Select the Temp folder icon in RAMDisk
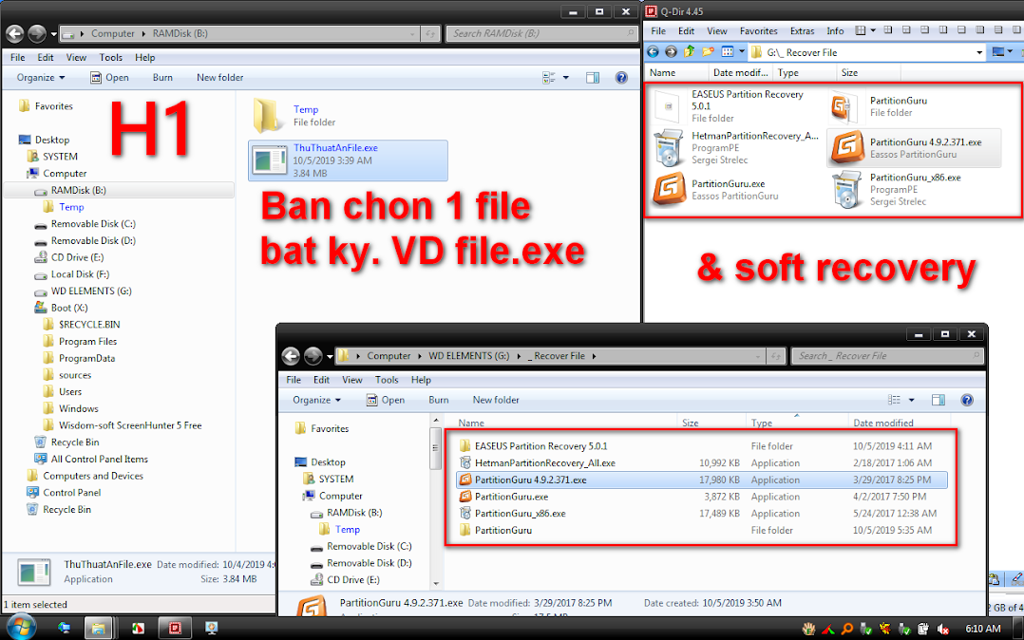This screenshot has width=1024, height=640. 266,115
